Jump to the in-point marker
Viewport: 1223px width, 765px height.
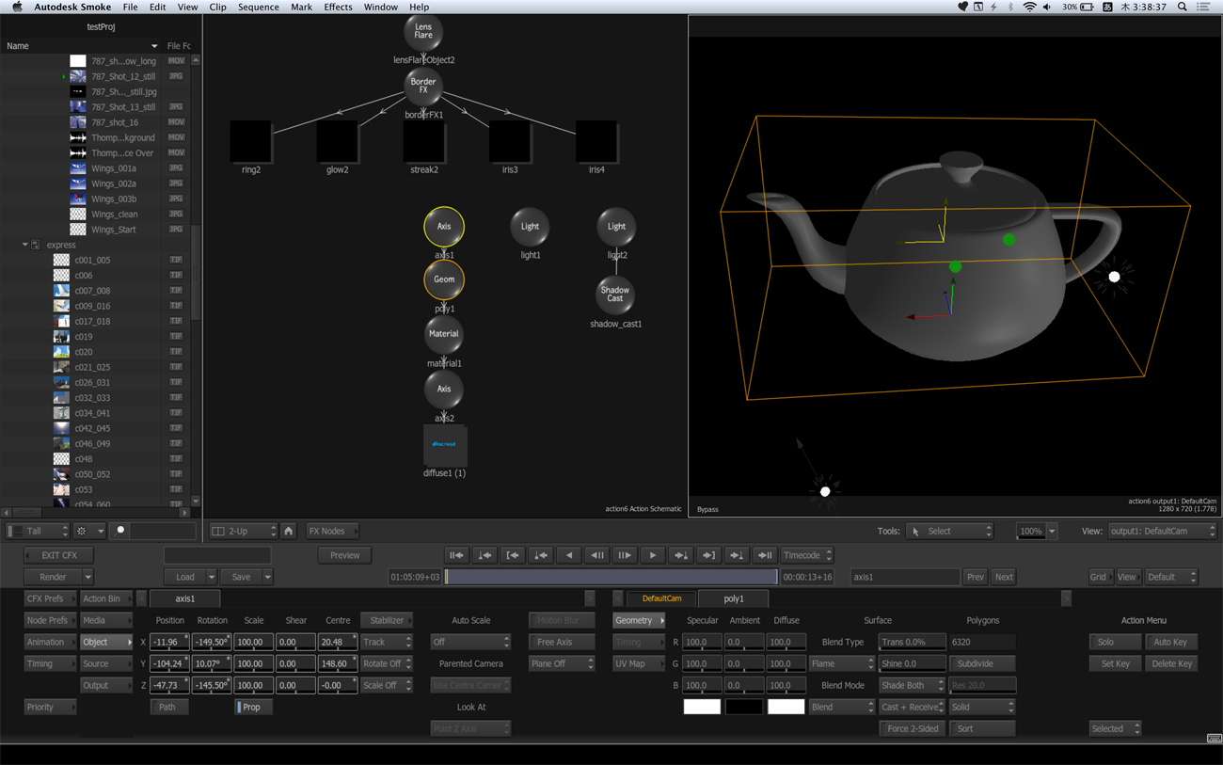(513, 555)
